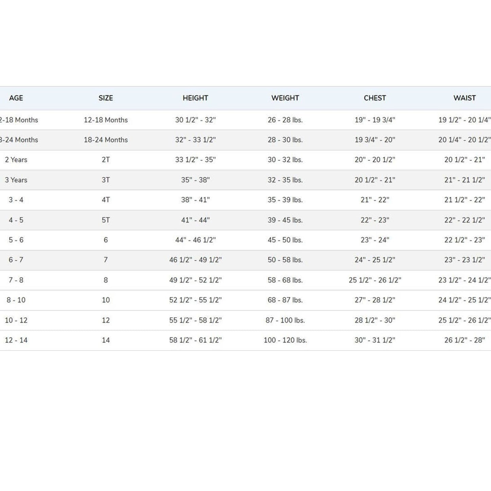The height and width of the screenshot is (491, 491).
Task: Click waist cell 26 1/2" - 28"
Action: tap(464, 340)
